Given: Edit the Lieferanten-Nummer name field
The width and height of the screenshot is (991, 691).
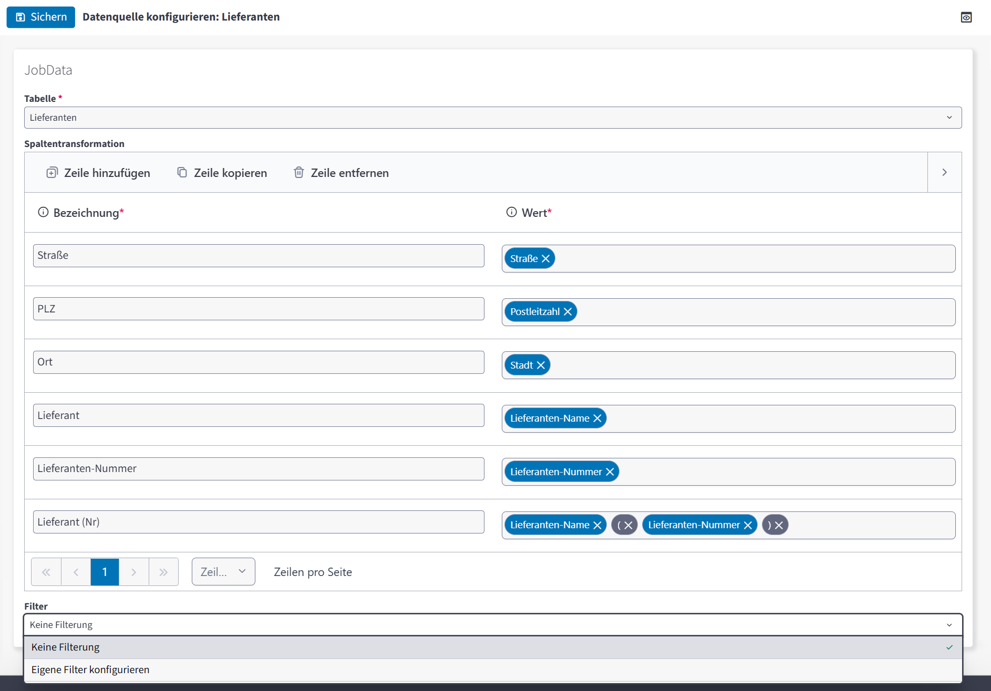Looking at the screenshot, I should (259, 469).
